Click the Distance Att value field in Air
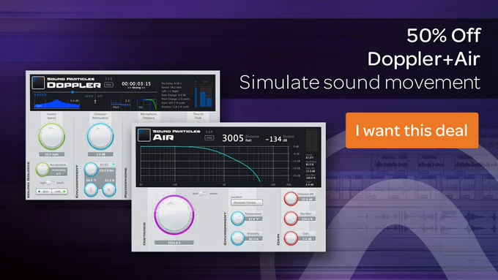 [306, 199]
